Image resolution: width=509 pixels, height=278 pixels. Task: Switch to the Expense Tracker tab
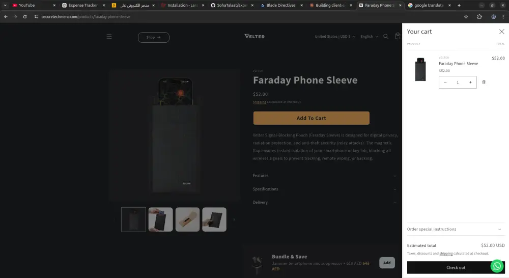[x=83, y=5]
